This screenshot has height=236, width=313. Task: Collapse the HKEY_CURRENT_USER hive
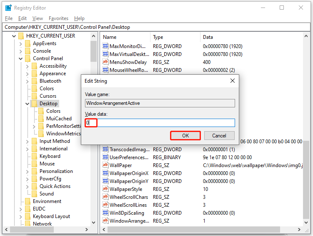14,36
